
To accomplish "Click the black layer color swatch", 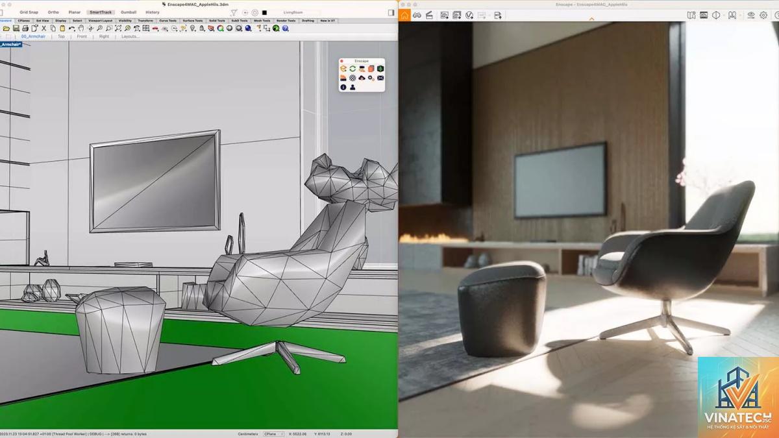I will pyautogui.click(x=264, y=12).
